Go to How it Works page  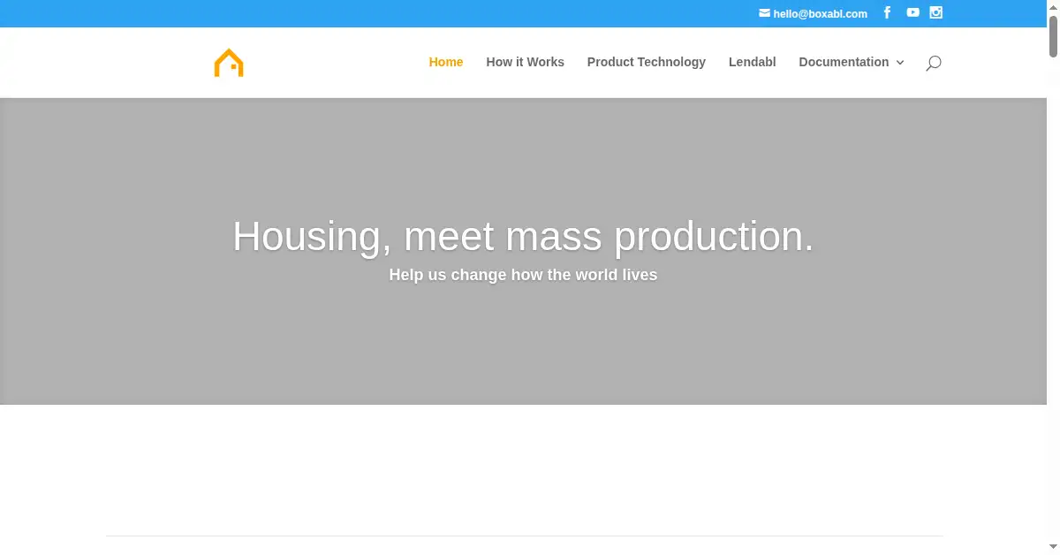(525, 62)
